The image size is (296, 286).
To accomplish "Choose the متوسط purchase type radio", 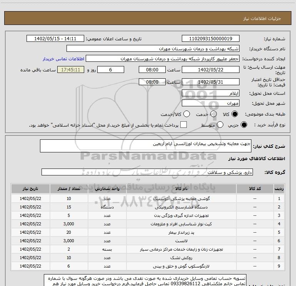I will 220,125.
